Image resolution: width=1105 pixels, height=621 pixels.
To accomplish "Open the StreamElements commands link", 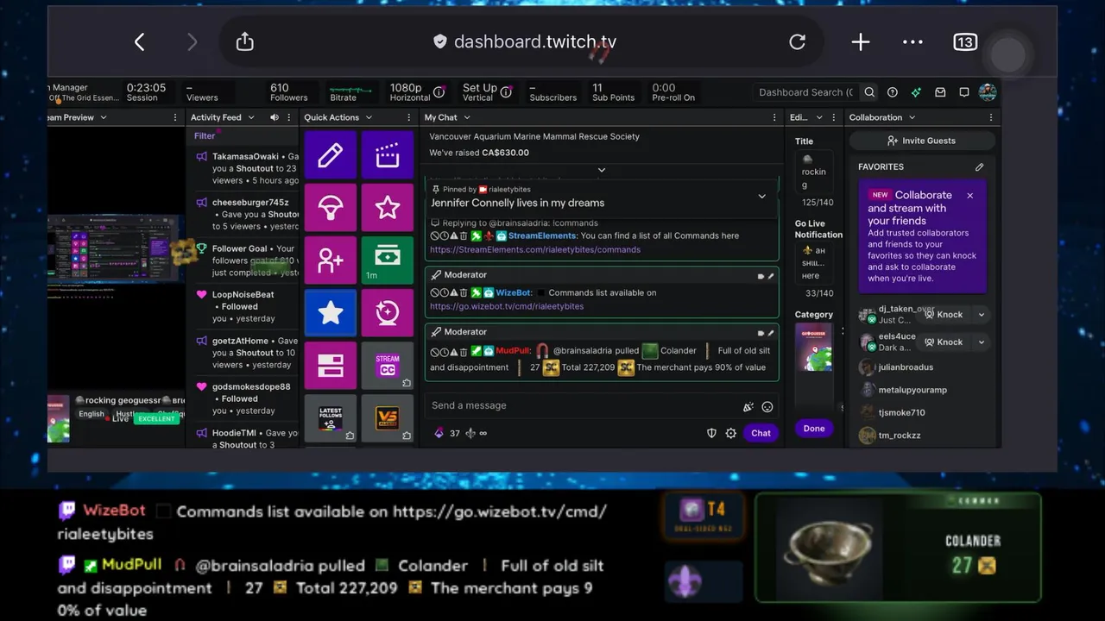I will coord(535,249).
